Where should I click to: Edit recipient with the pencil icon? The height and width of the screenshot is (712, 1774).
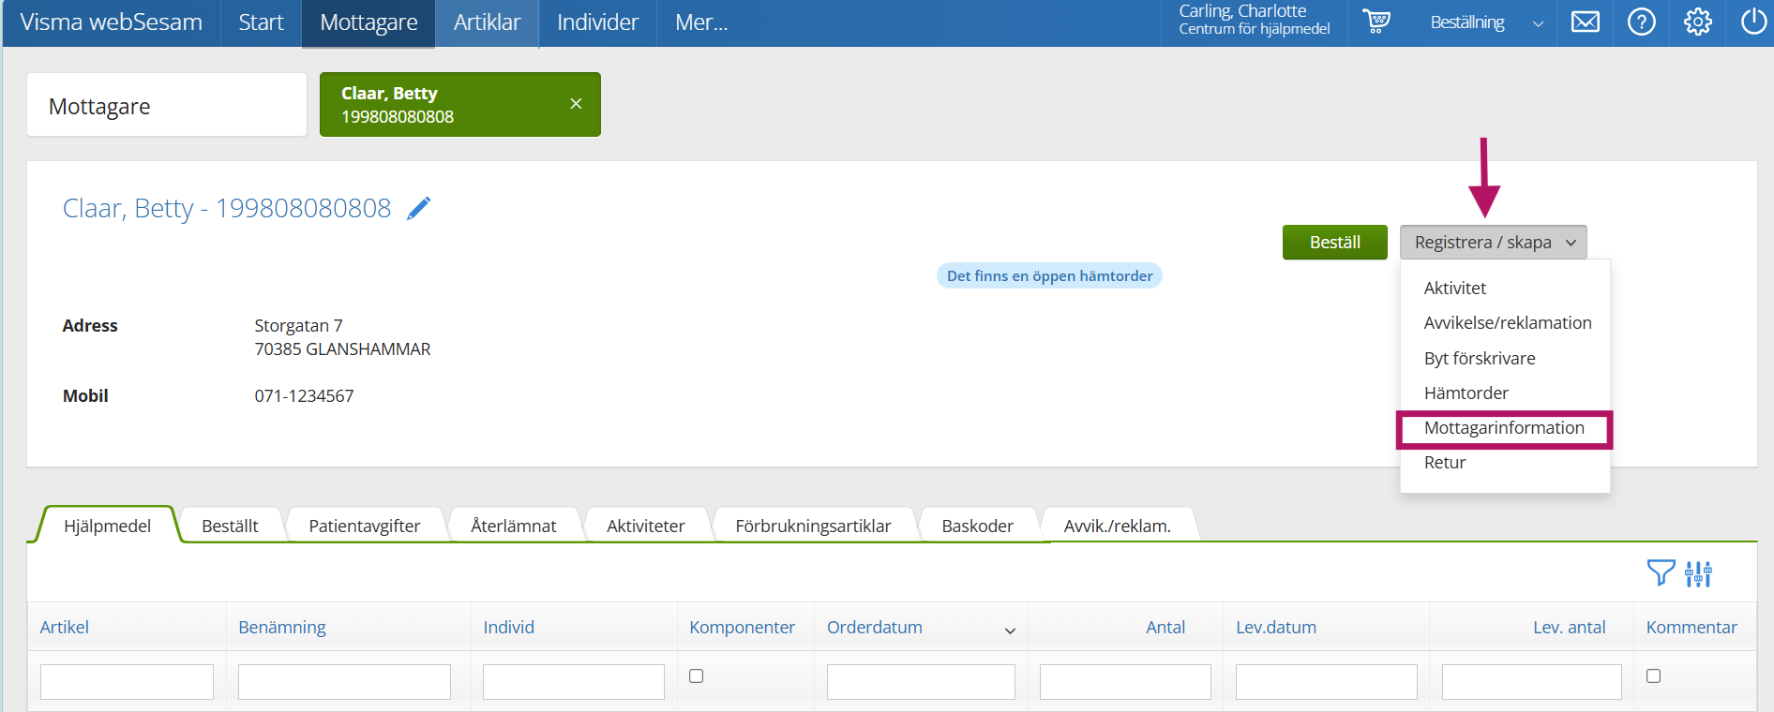coord(419,208)
